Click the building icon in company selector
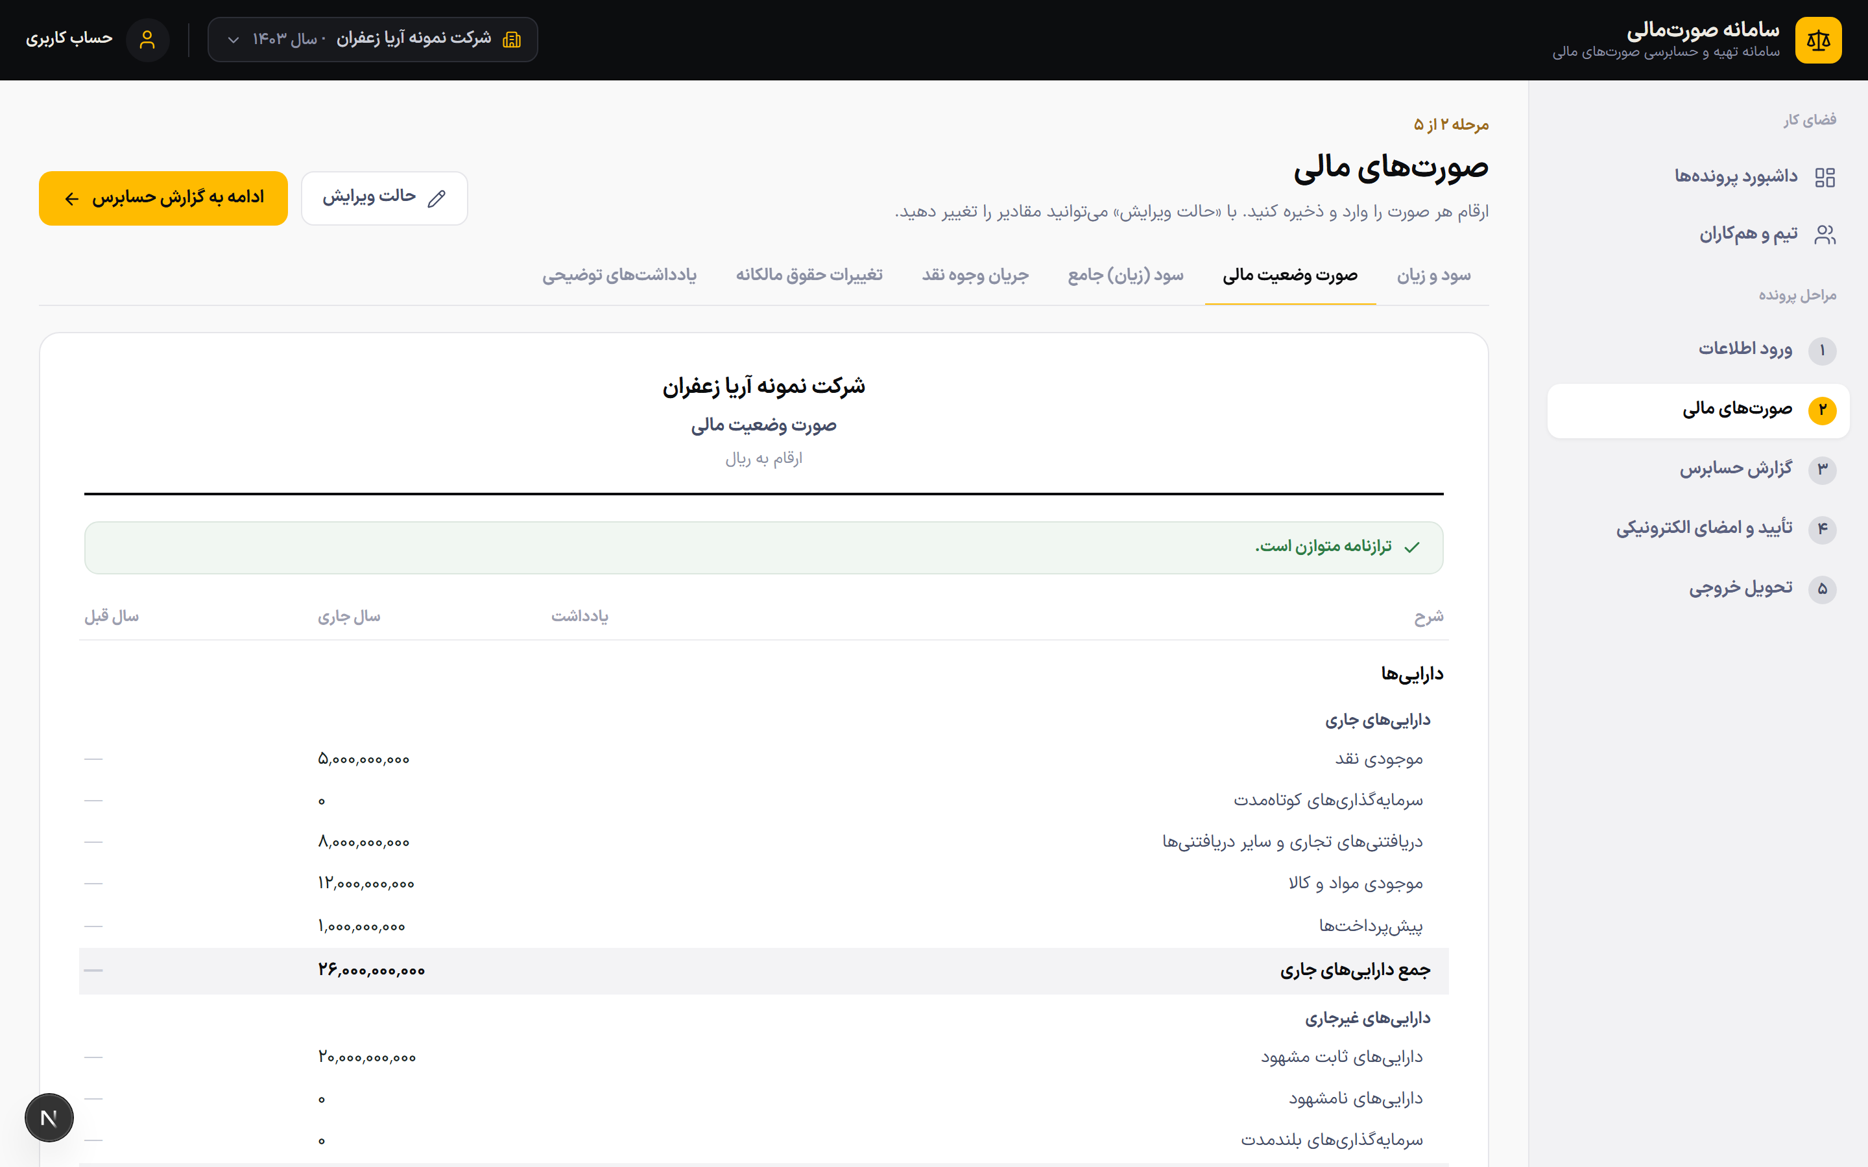1868x1167 pixels. (x=512, y=40)
